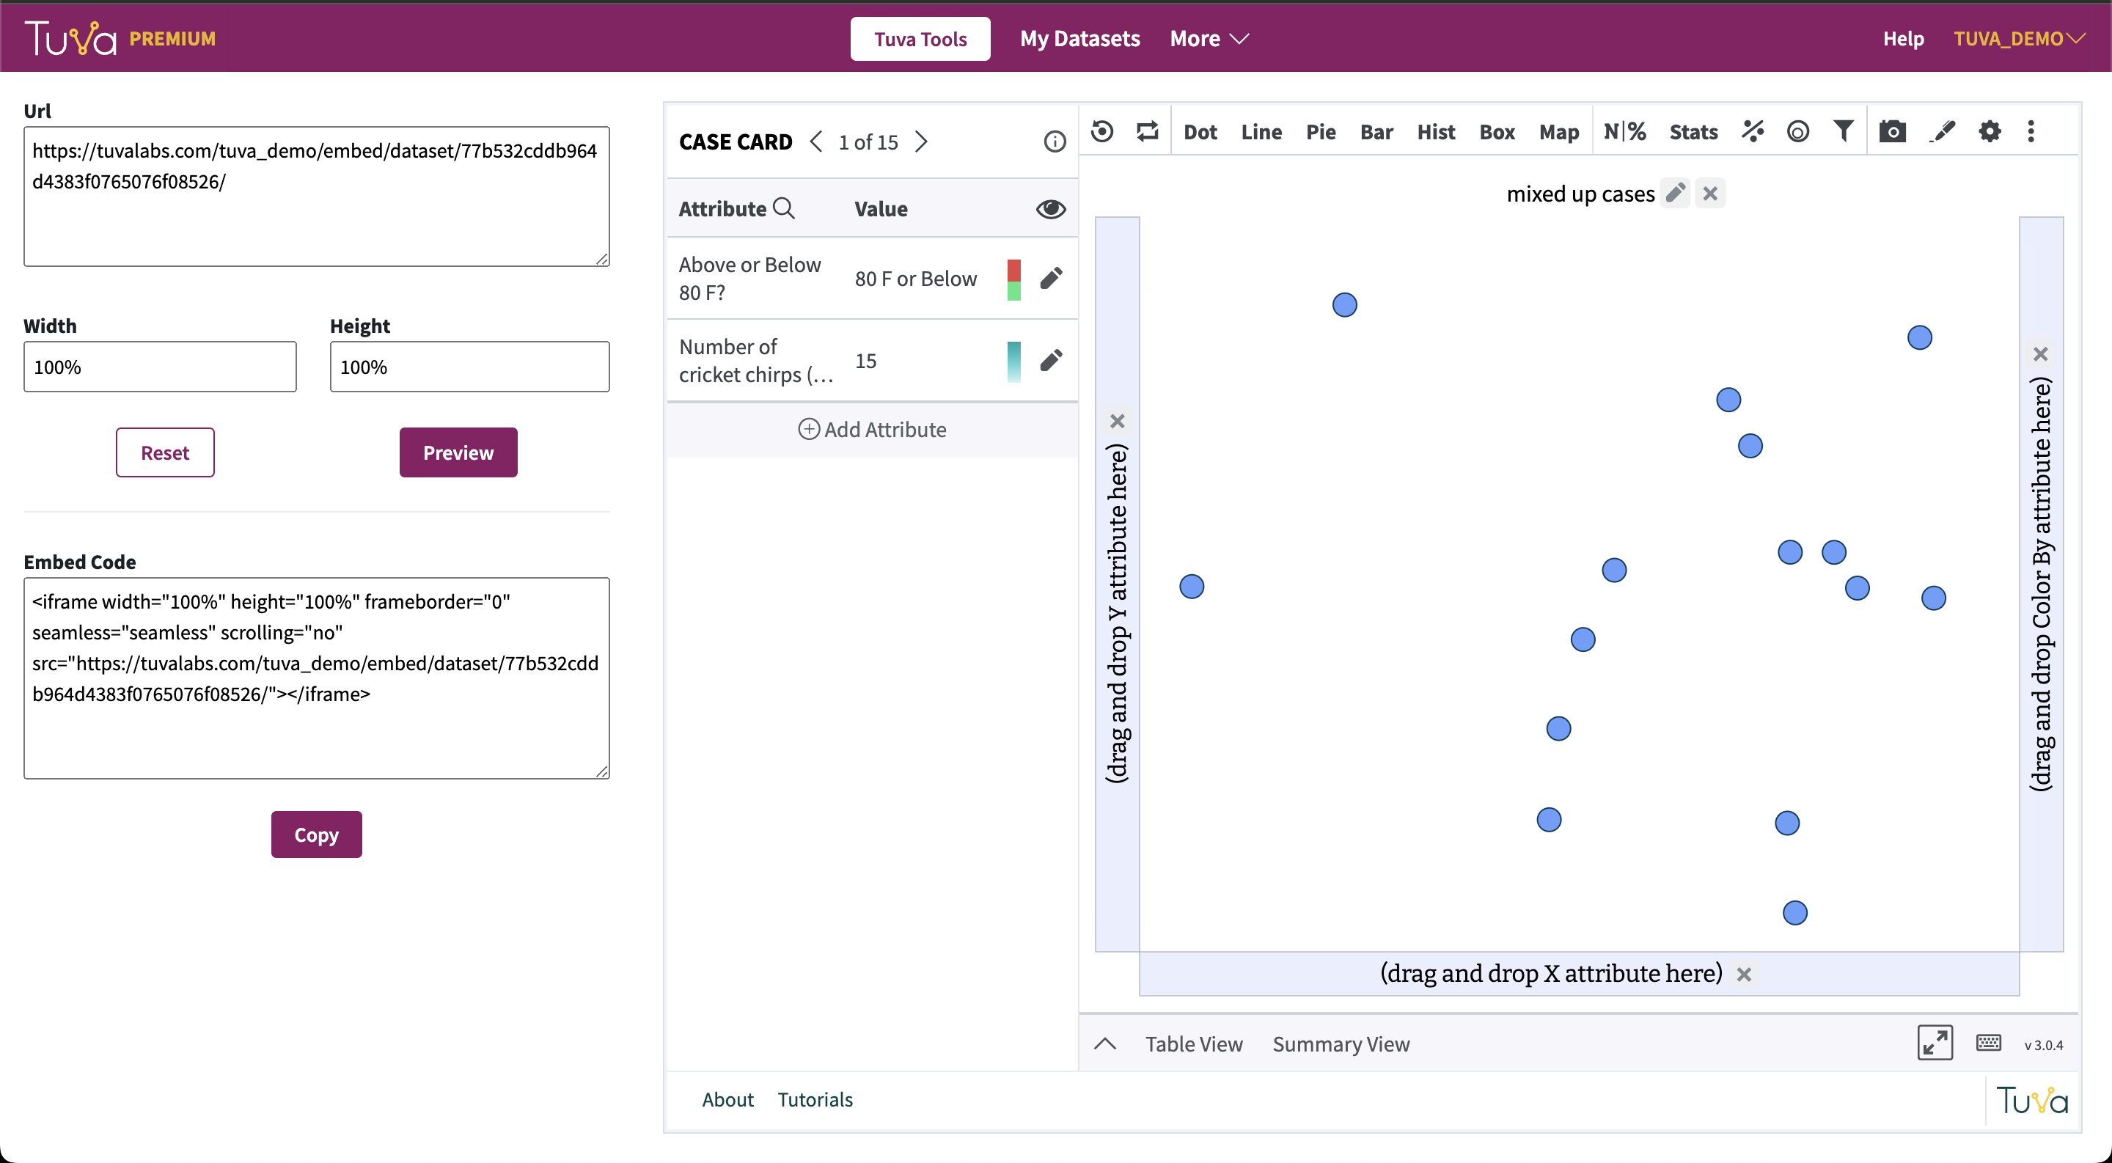
Task: Click the reset plot icon in toolbar
Action: pos(1103,131)
